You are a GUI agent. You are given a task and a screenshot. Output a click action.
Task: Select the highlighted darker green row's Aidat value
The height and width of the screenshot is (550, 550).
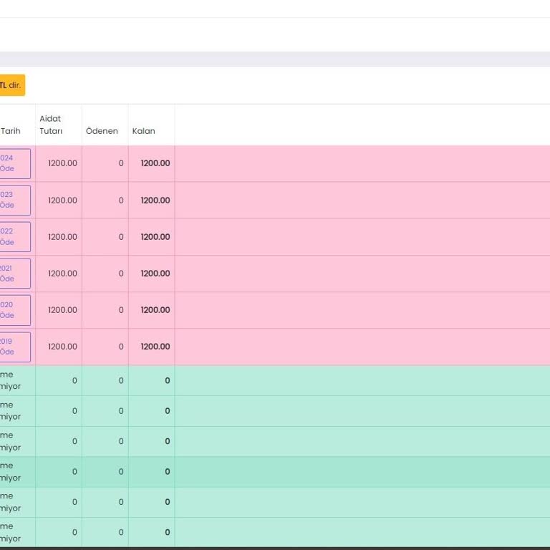pos(74,472)
